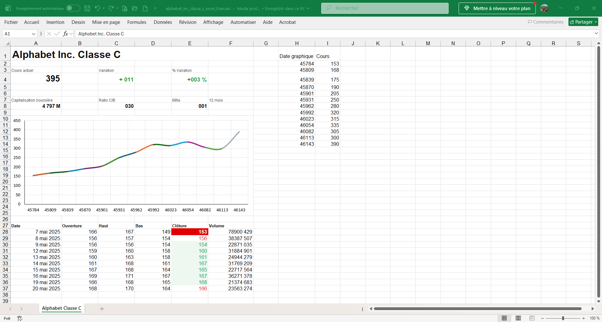This screenshot has height=322, width=602.
Task: Click the Select All corner triangle
Action: (x=8, y=43)
